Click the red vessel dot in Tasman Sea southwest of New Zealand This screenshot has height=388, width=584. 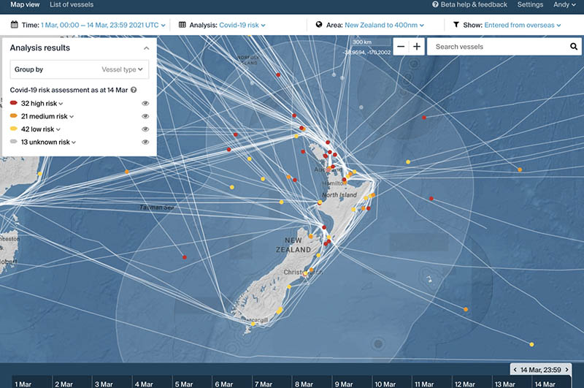click(x=185, y=257)
